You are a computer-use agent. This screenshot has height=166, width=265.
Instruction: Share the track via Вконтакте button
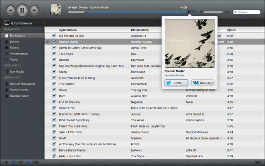203,83
